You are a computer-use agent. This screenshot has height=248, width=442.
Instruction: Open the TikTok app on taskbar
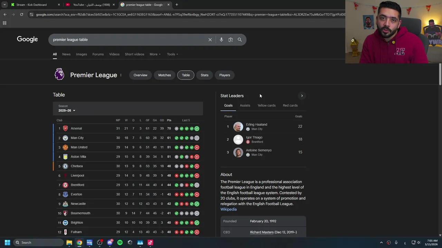(150, 242)
